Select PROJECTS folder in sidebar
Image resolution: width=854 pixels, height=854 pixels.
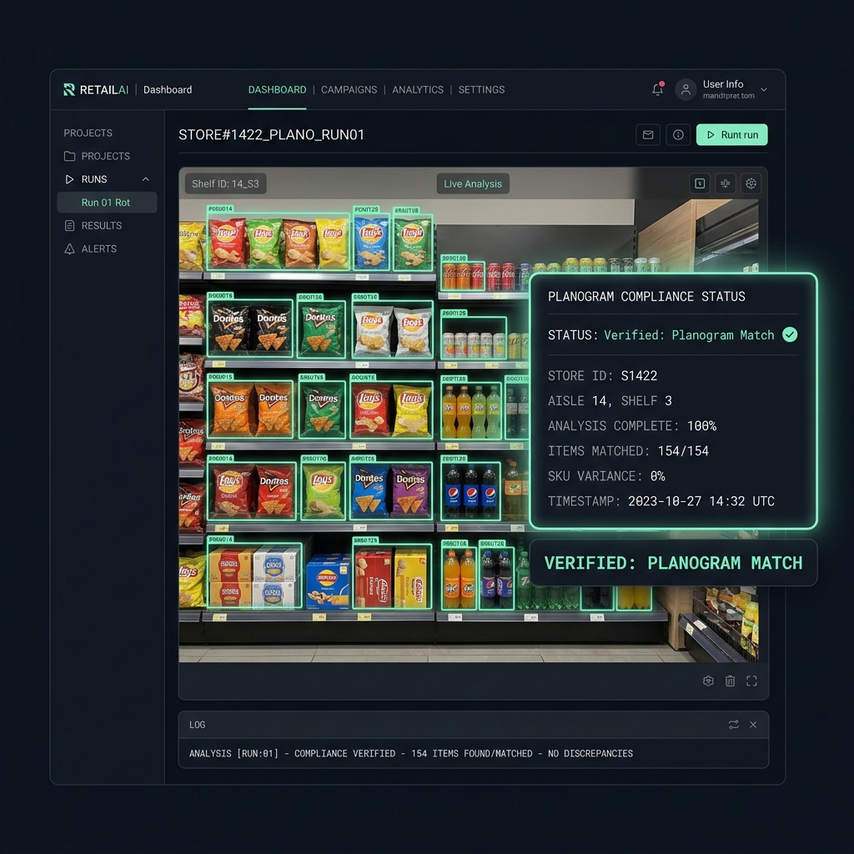tap(106, 156)
